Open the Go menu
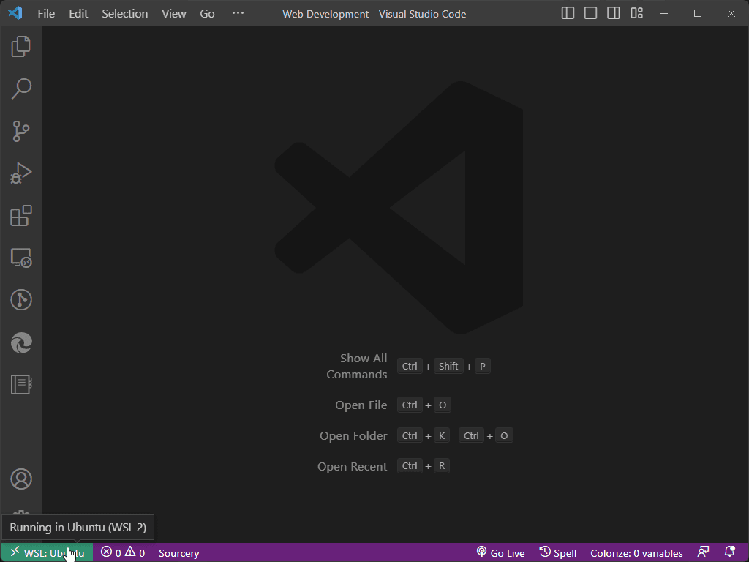Screen dimensions: 749x562 207,13
